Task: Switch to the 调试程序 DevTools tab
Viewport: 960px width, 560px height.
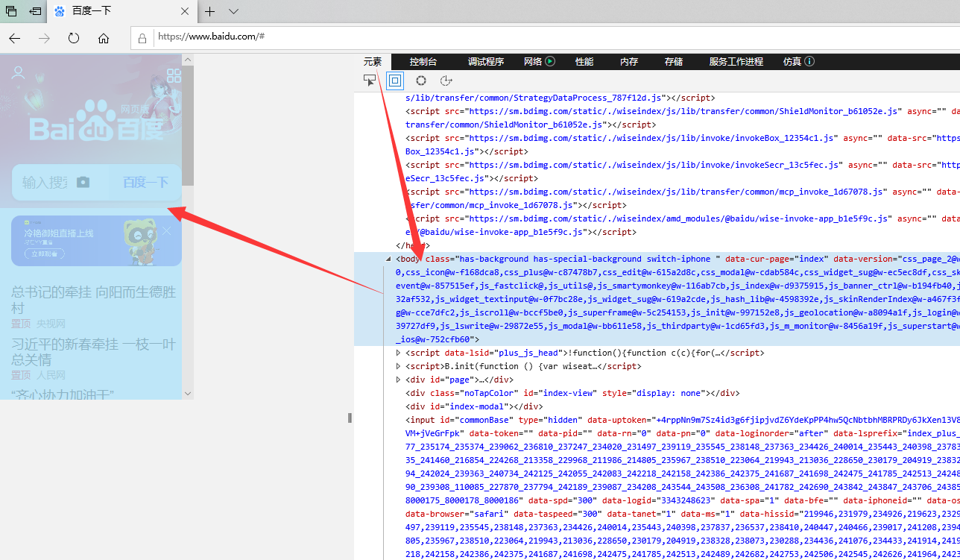Action: [486, 62]
